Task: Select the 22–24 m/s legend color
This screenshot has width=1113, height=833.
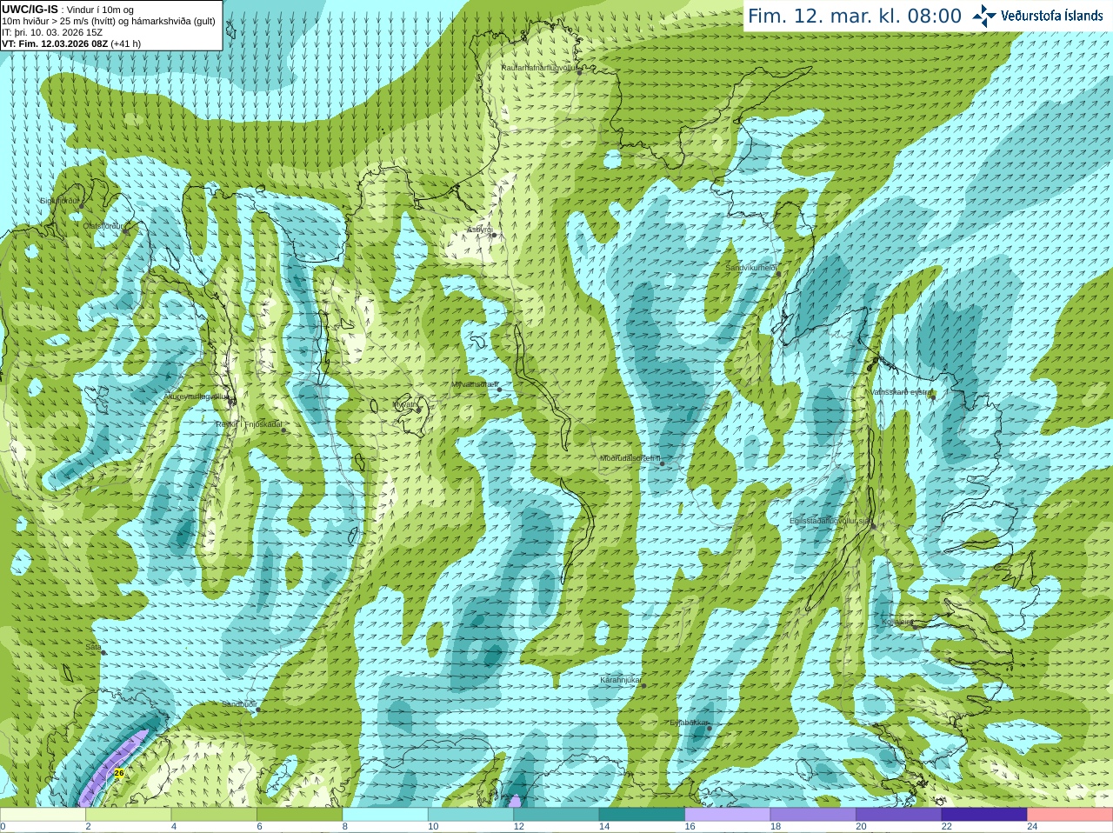Action: point(984,814)
